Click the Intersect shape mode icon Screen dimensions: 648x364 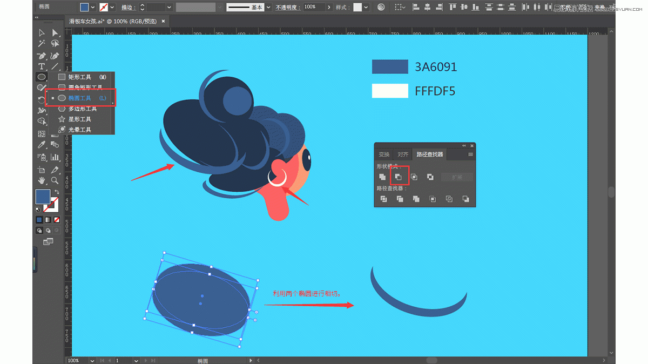(x=414, y=177)
